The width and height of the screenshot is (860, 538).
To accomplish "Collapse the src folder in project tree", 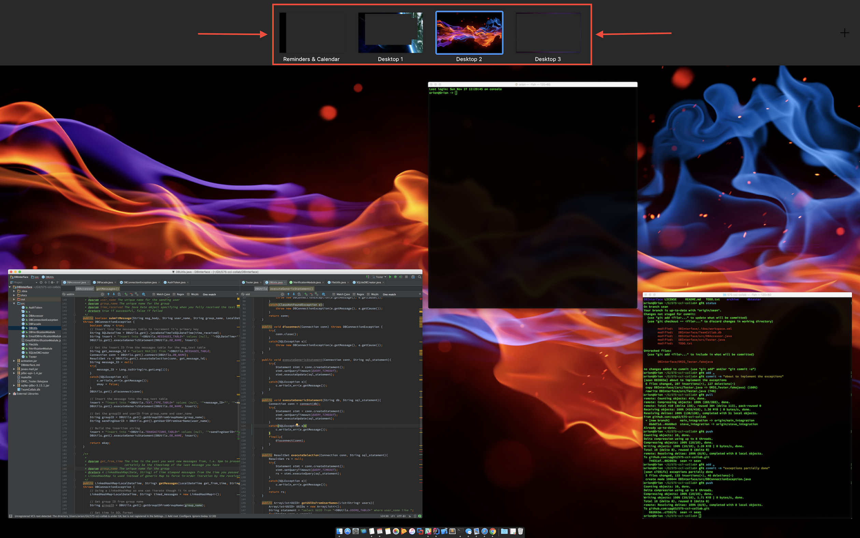I will (x=15, y=304).
